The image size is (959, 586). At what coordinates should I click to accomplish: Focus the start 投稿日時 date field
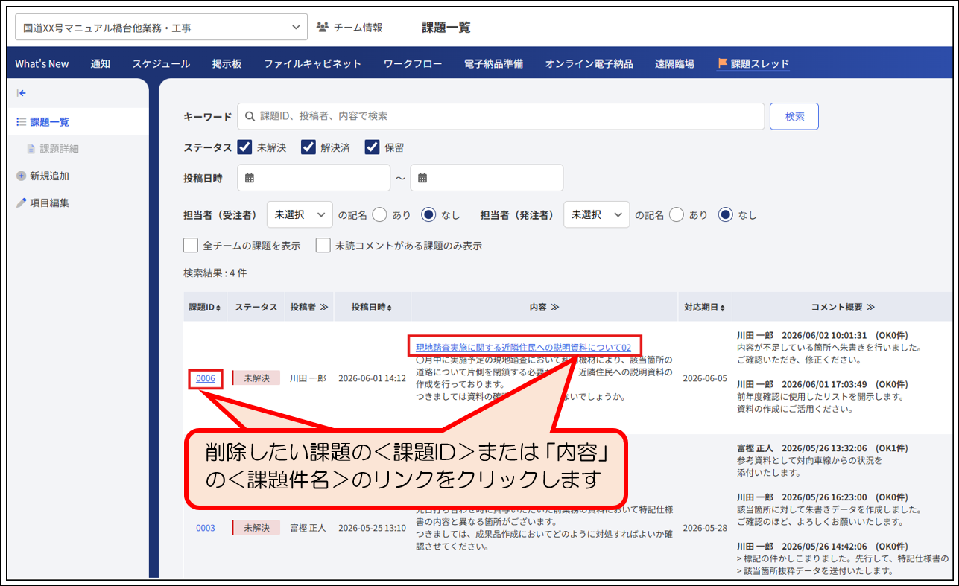coord(314,178)
